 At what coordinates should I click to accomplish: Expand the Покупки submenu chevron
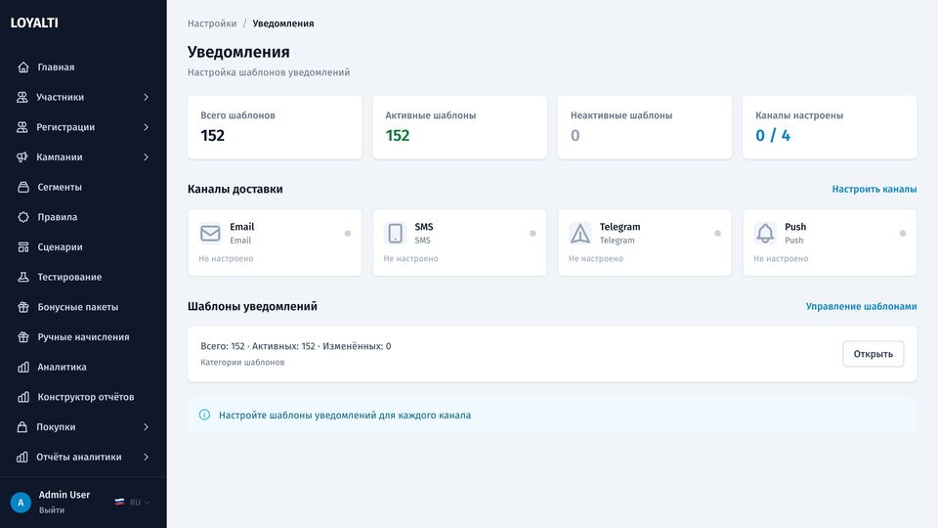(146, 427)
